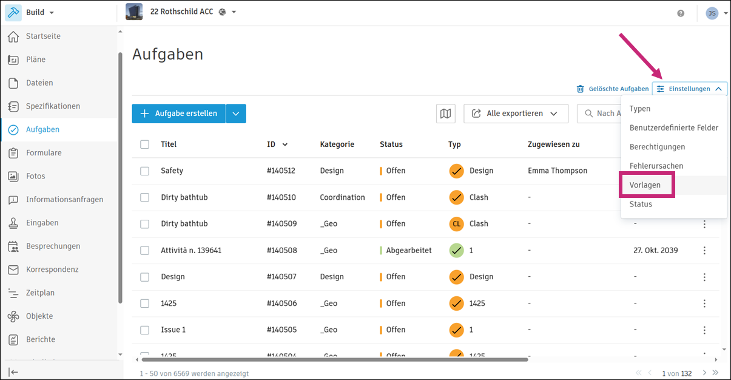Go to the last page double arrow

(715, 373)
